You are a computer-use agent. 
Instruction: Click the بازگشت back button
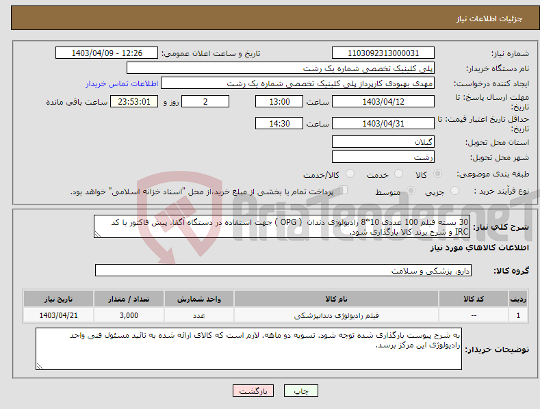[253, 391]
